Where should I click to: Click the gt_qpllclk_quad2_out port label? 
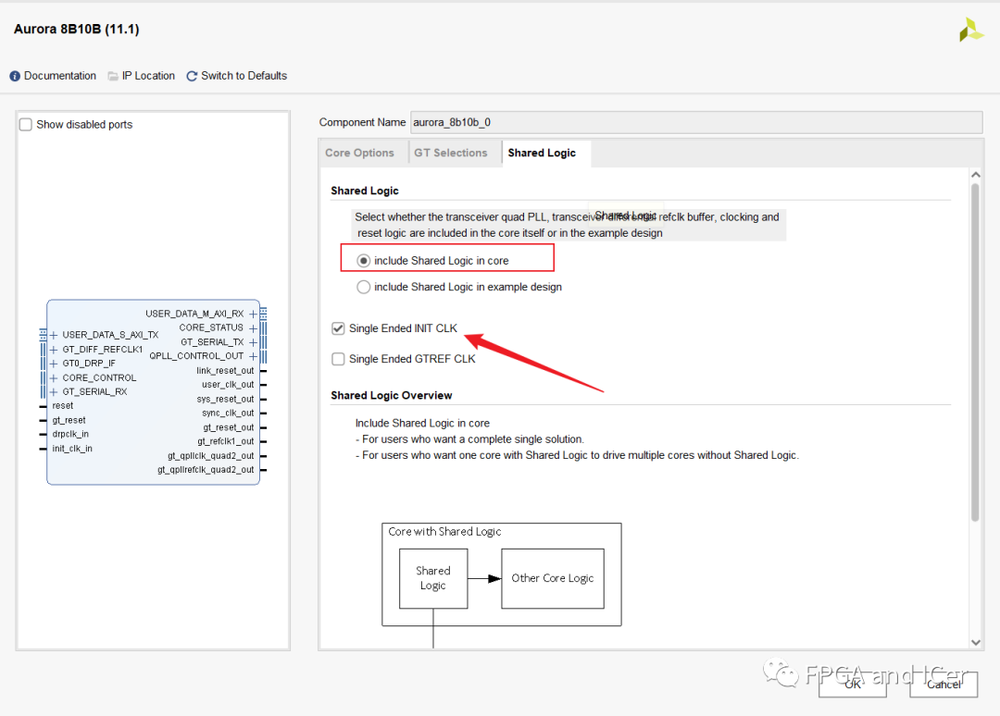pyautogui.click(x=210, y=456)
